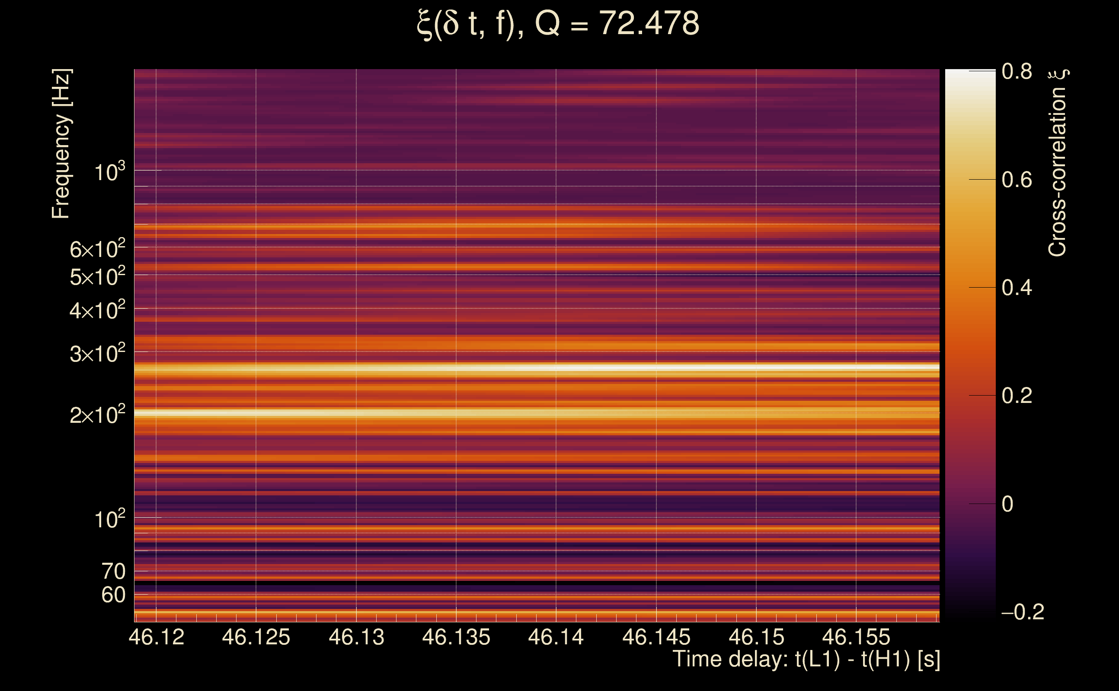Click the Cross-correlation ξ colorbar label
The height and width of the screenshot is (691, 1119).
pos(1058,162)
